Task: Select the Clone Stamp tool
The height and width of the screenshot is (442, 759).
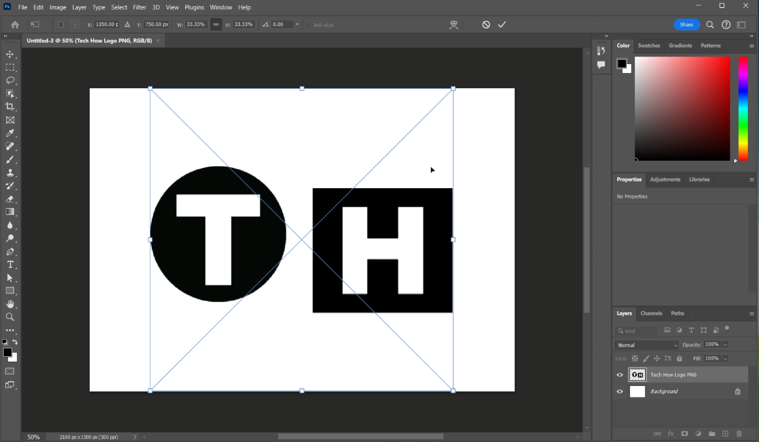Action: click(x=10, y=173)
